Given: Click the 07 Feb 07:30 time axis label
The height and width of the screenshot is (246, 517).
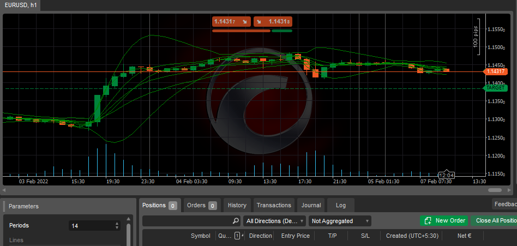Looking at the screenshot, I should [436, 182].
